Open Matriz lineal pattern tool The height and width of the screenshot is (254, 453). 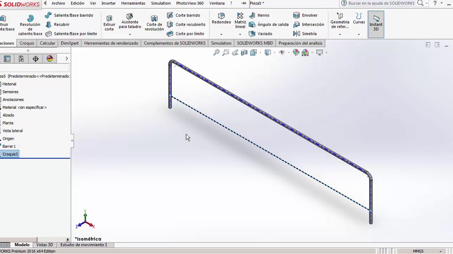click(x=240, y=21)
